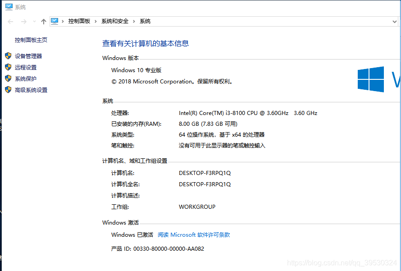Open 控制面板 breadcrumb
The width and height of the screenshot is (401, 271).
[x=79, y=21]
